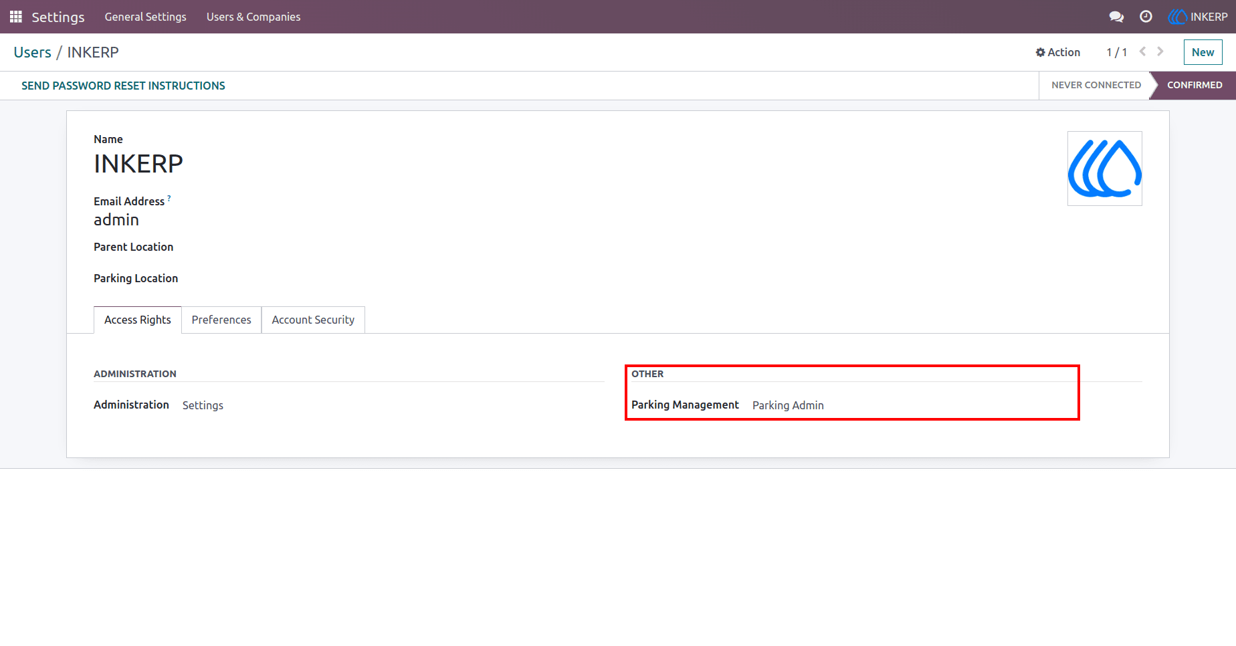
Task: Open General Settings menu
Action: tap(145, 17)
